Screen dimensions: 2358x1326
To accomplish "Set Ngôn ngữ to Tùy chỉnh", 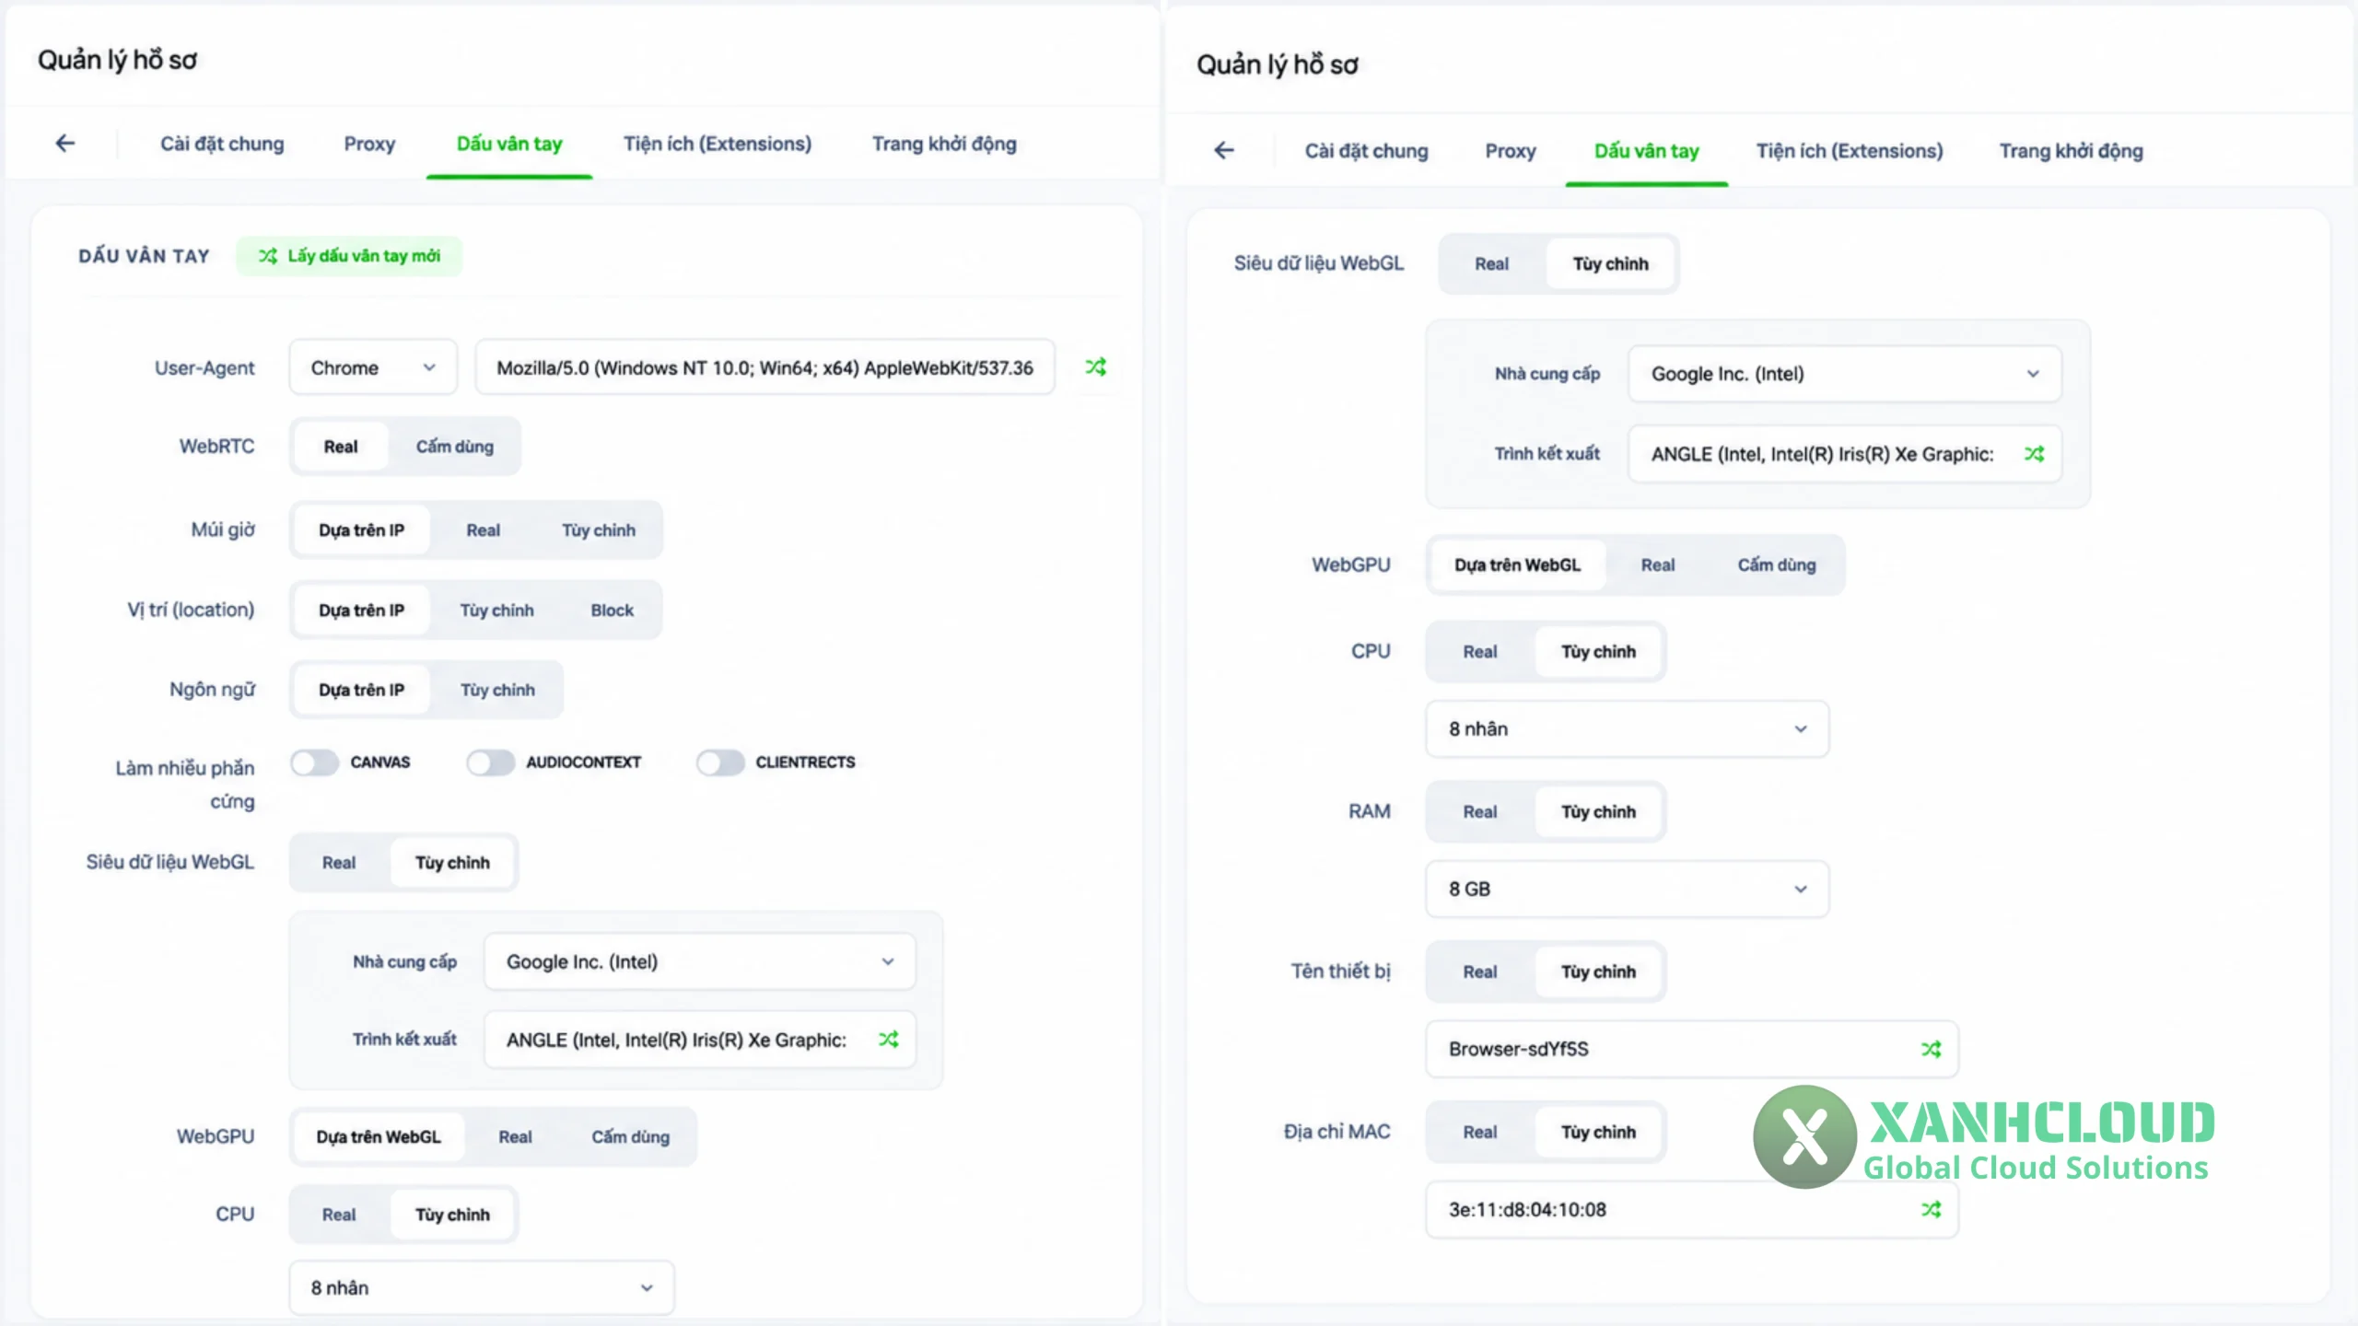I will click(497, 690).
